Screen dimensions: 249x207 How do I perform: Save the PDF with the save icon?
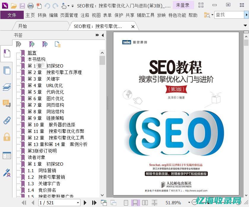coord(22,6)
